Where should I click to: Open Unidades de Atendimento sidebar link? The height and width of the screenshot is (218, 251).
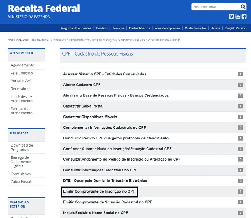click(22, 99)
